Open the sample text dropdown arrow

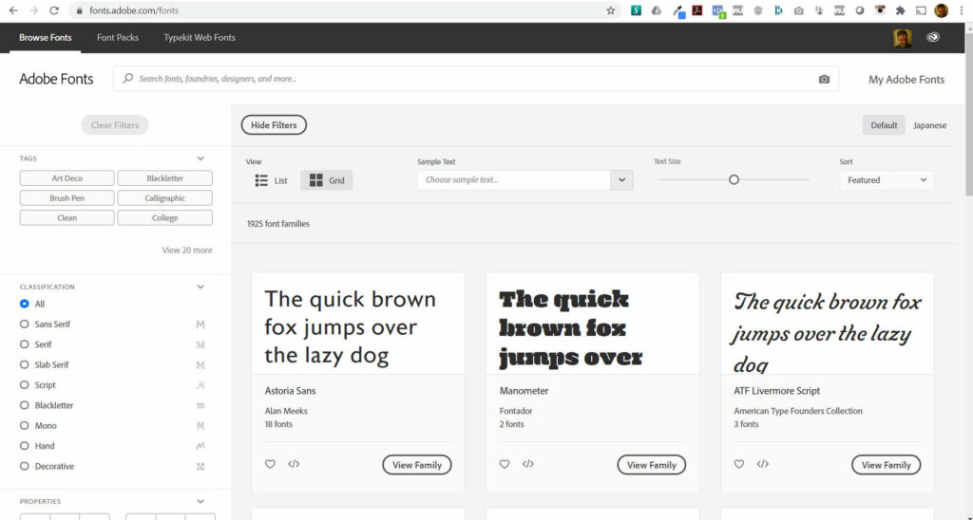coord(621,180)
